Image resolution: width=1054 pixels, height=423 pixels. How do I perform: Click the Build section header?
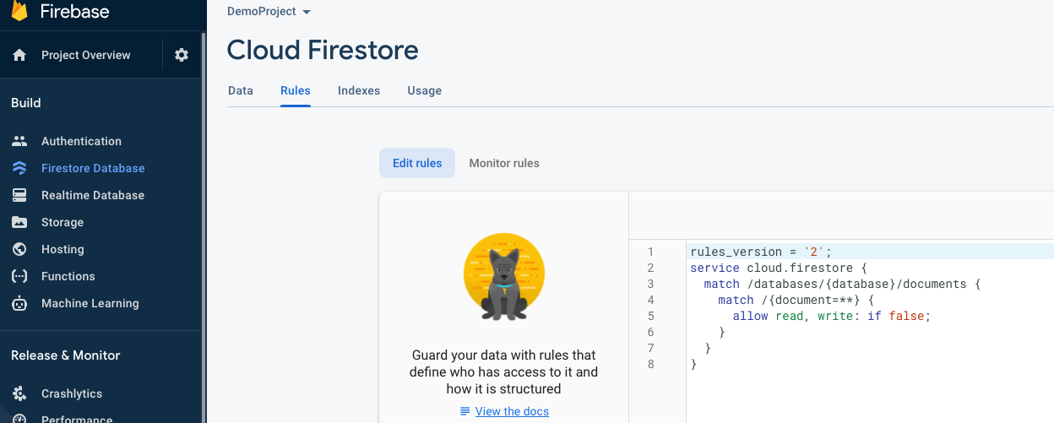click(x=26, y=103)
